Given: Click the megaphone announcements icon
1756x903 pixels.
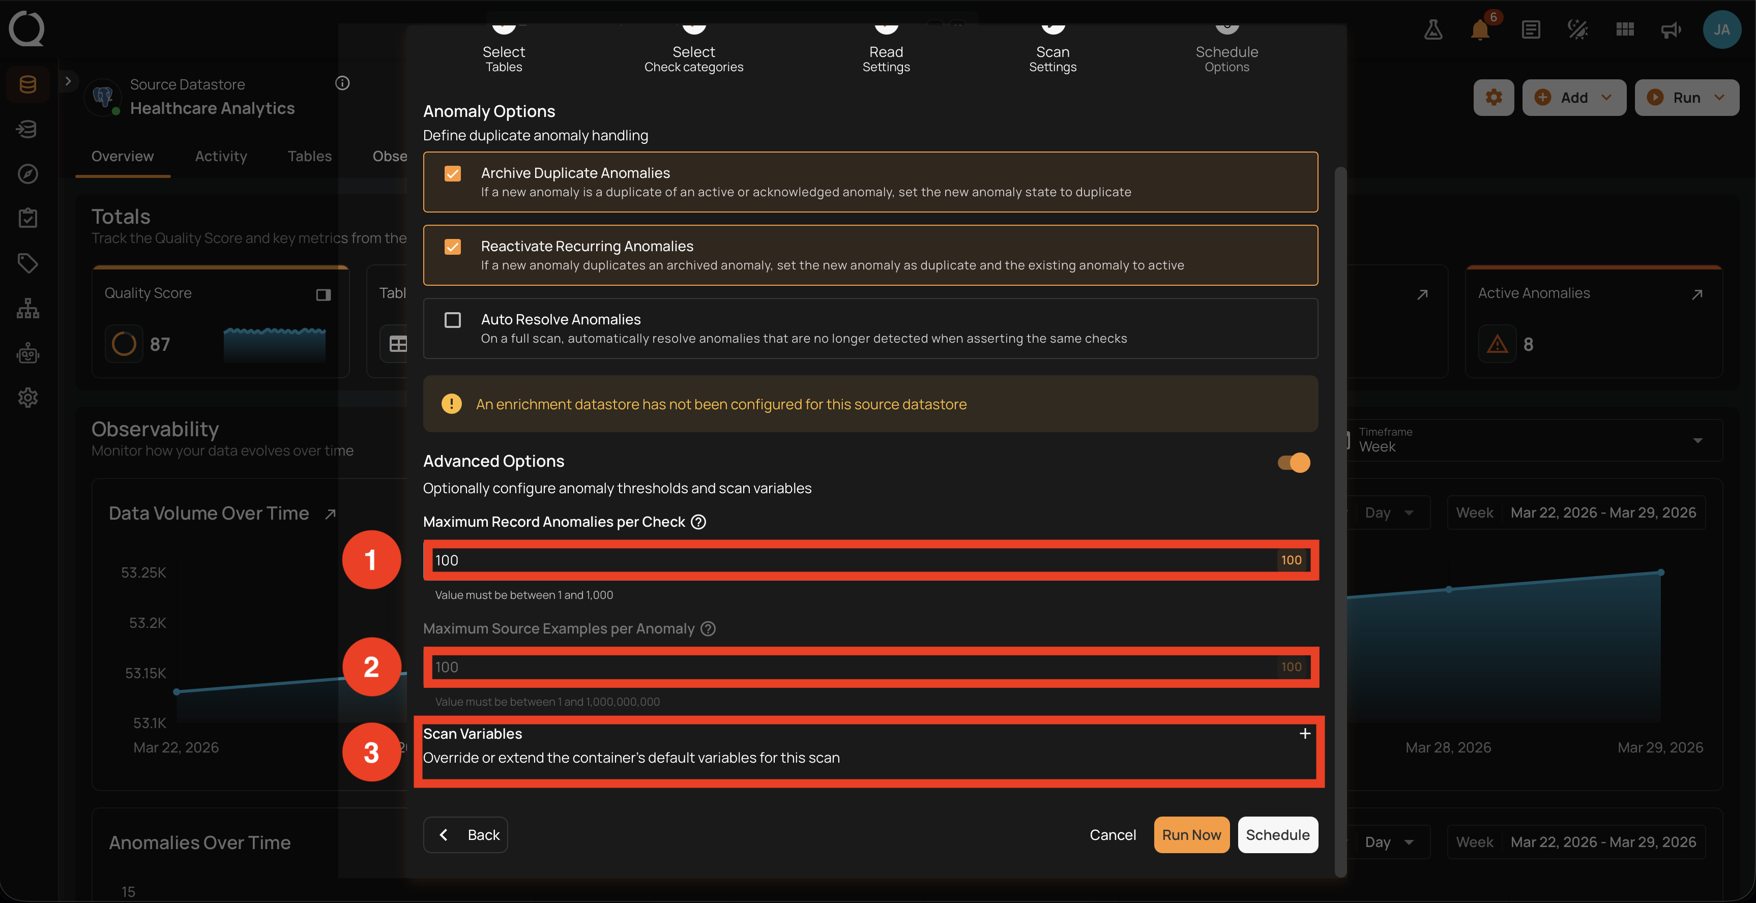Looking at the screenshot, I should [x=1672, y=29].
